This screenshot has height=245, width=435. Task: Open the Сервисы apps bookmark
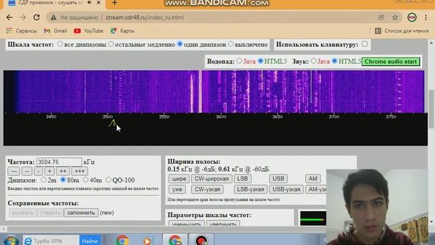(x=21, y=31)
